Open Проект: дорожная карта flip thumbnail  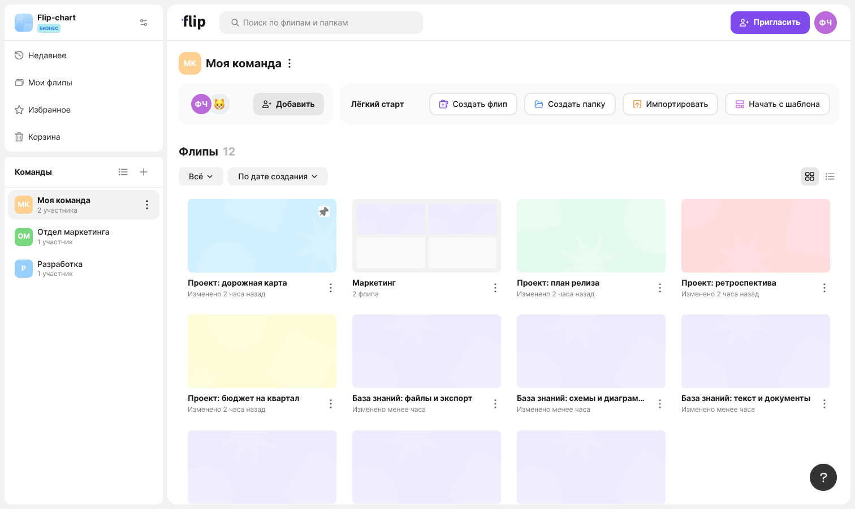point(262,236)
